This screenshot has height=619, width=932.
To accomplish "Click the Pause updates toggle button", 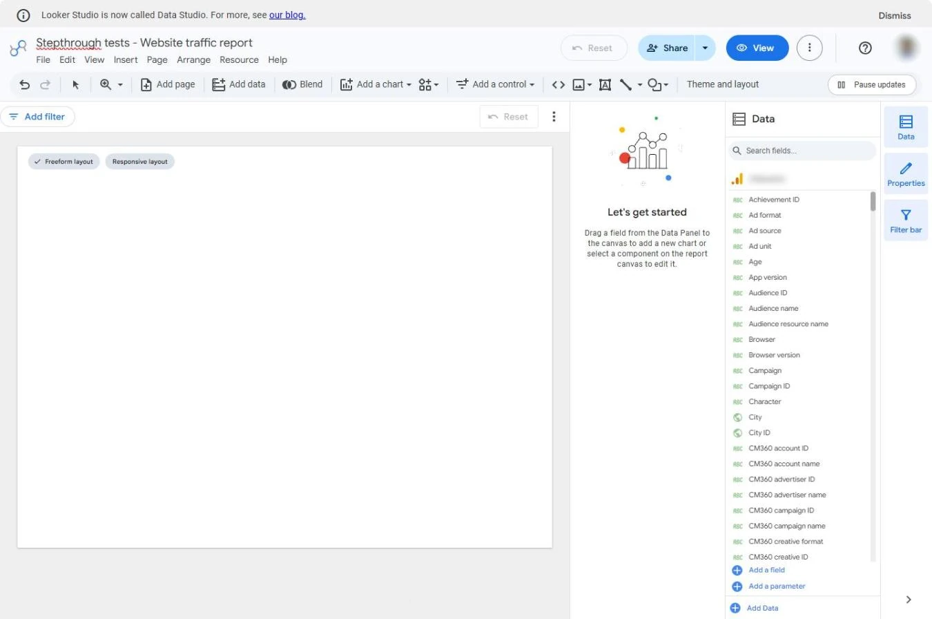I will (872, 84).
